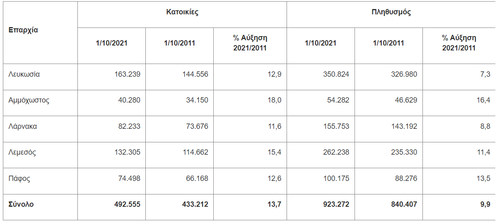Select the Λεμεσός row label

click(x=22, y=152)
